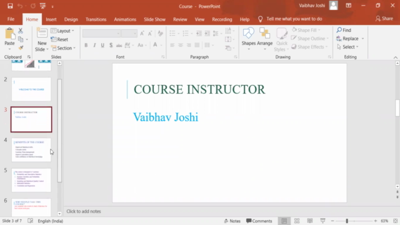Align the text to the right

(x=189, y=45)
